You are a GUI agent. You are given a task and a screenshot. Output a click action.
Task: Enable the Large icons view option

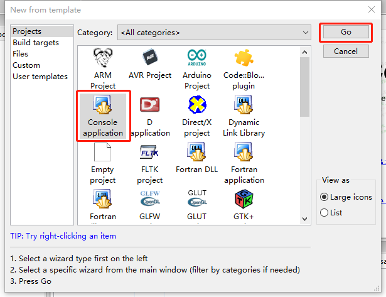(x=324, y=197)
